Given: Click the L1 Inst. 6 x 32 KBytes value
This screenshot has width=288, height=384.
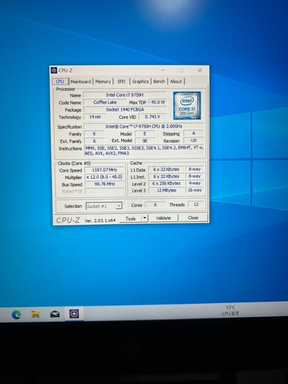Looking at the screenshot, I should point(166,176).
